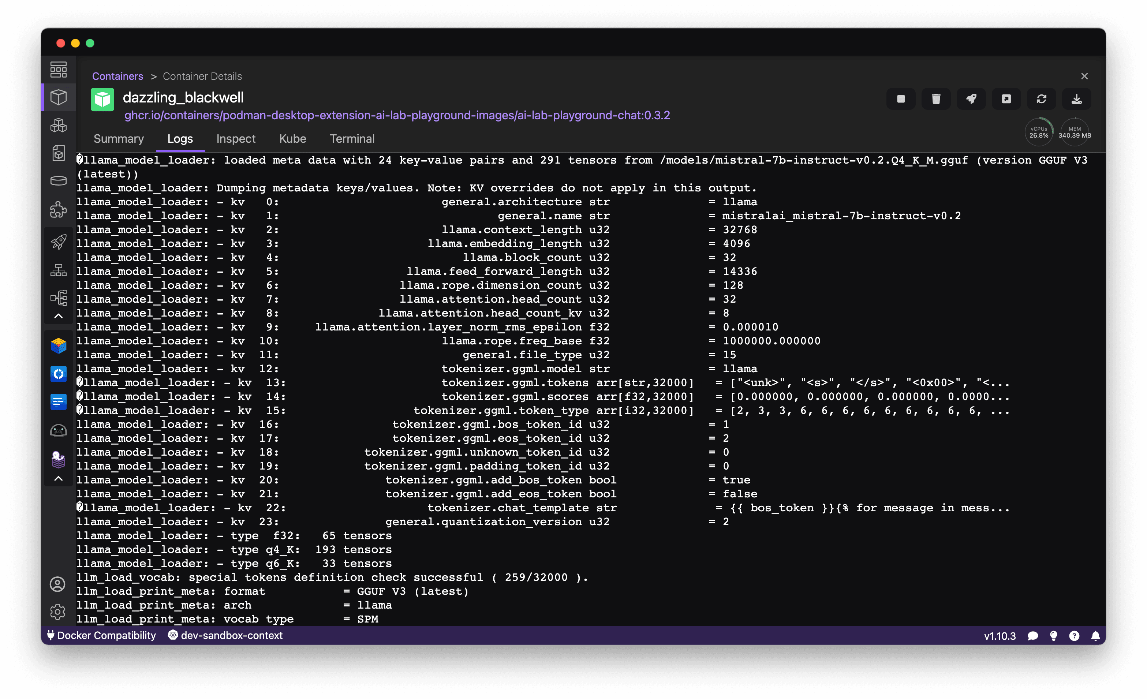Image resolution: width=1147 pixels, height=699 pixels.
Task: Switch to the Terminal tab
Action: [x=352, y=139]
